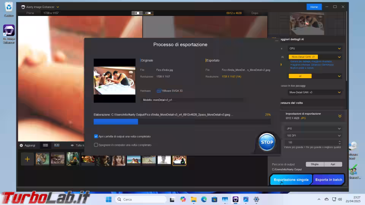Screen dimensions: 365x205
Task: Click 'Modello: moreDetail-v3_x1' text
Action: point(157,100)
